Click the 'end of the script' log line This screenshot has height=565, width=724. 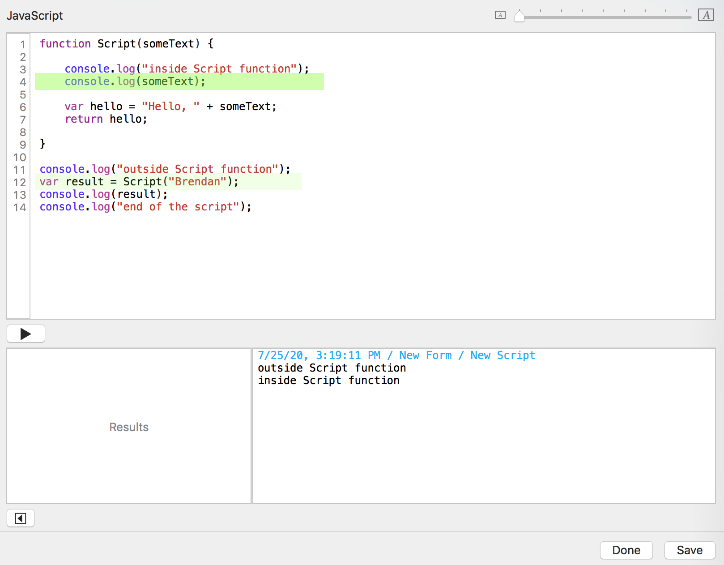(x=145, y=207)
